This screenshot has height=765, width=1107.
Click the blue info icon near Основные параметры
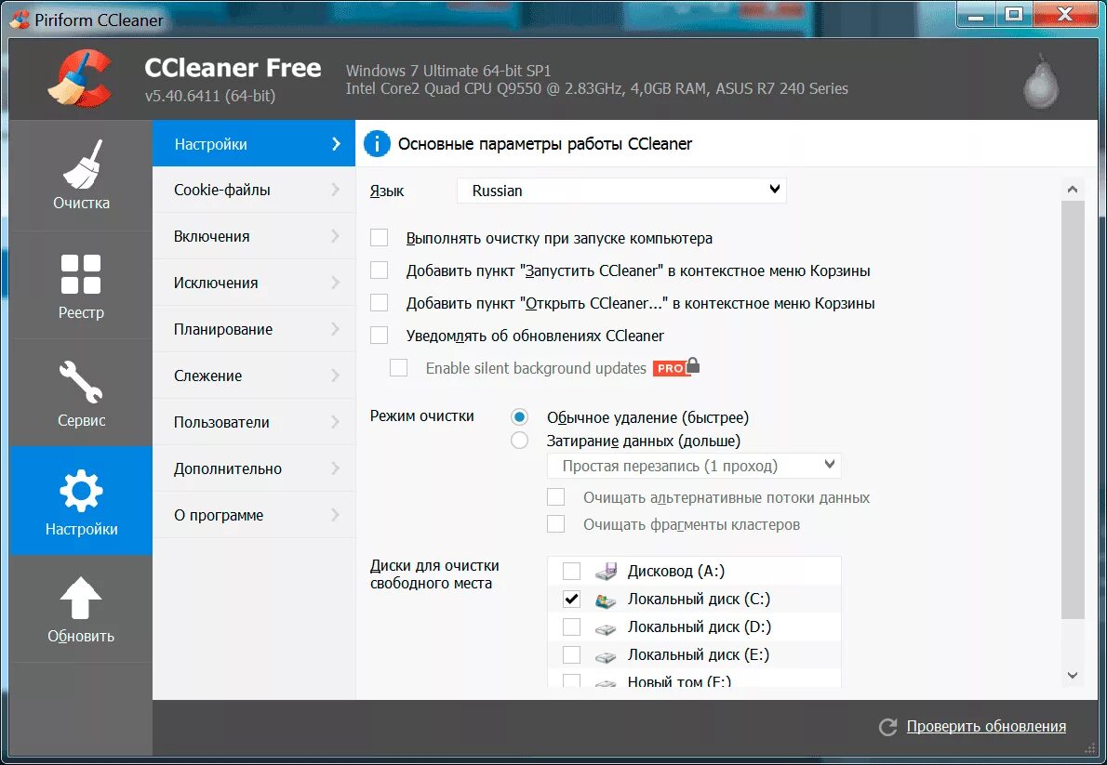click(376, 143)
